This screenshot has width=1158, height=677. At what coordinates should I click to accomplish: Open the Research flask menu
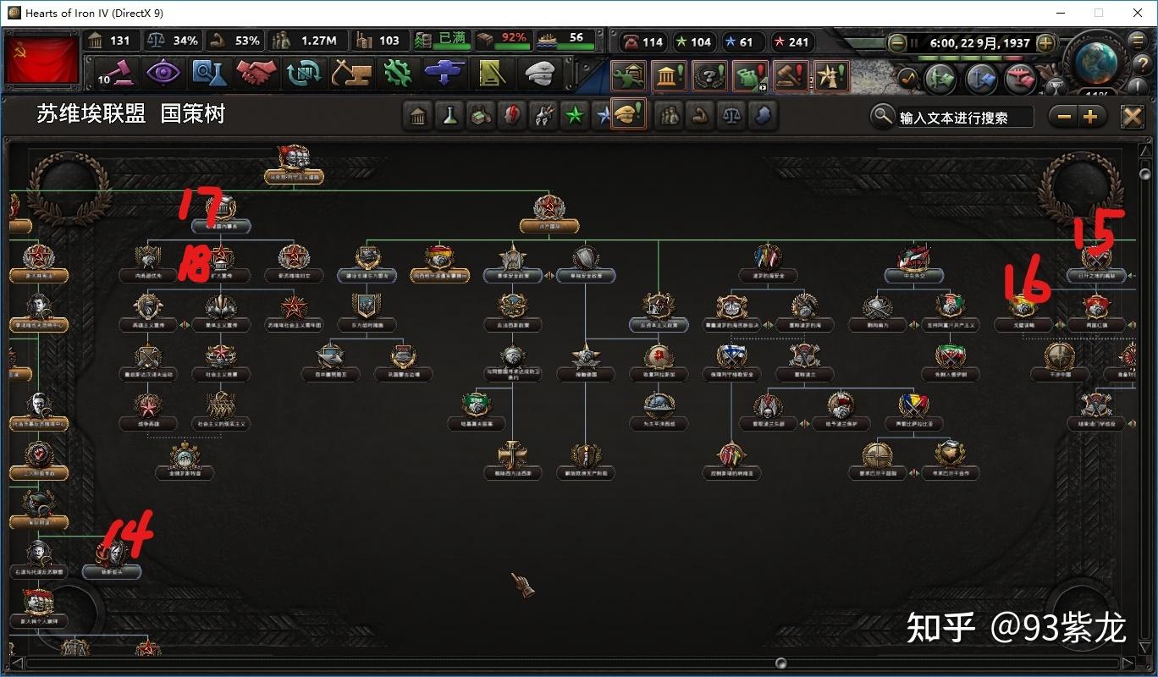[x=210, y=73]
